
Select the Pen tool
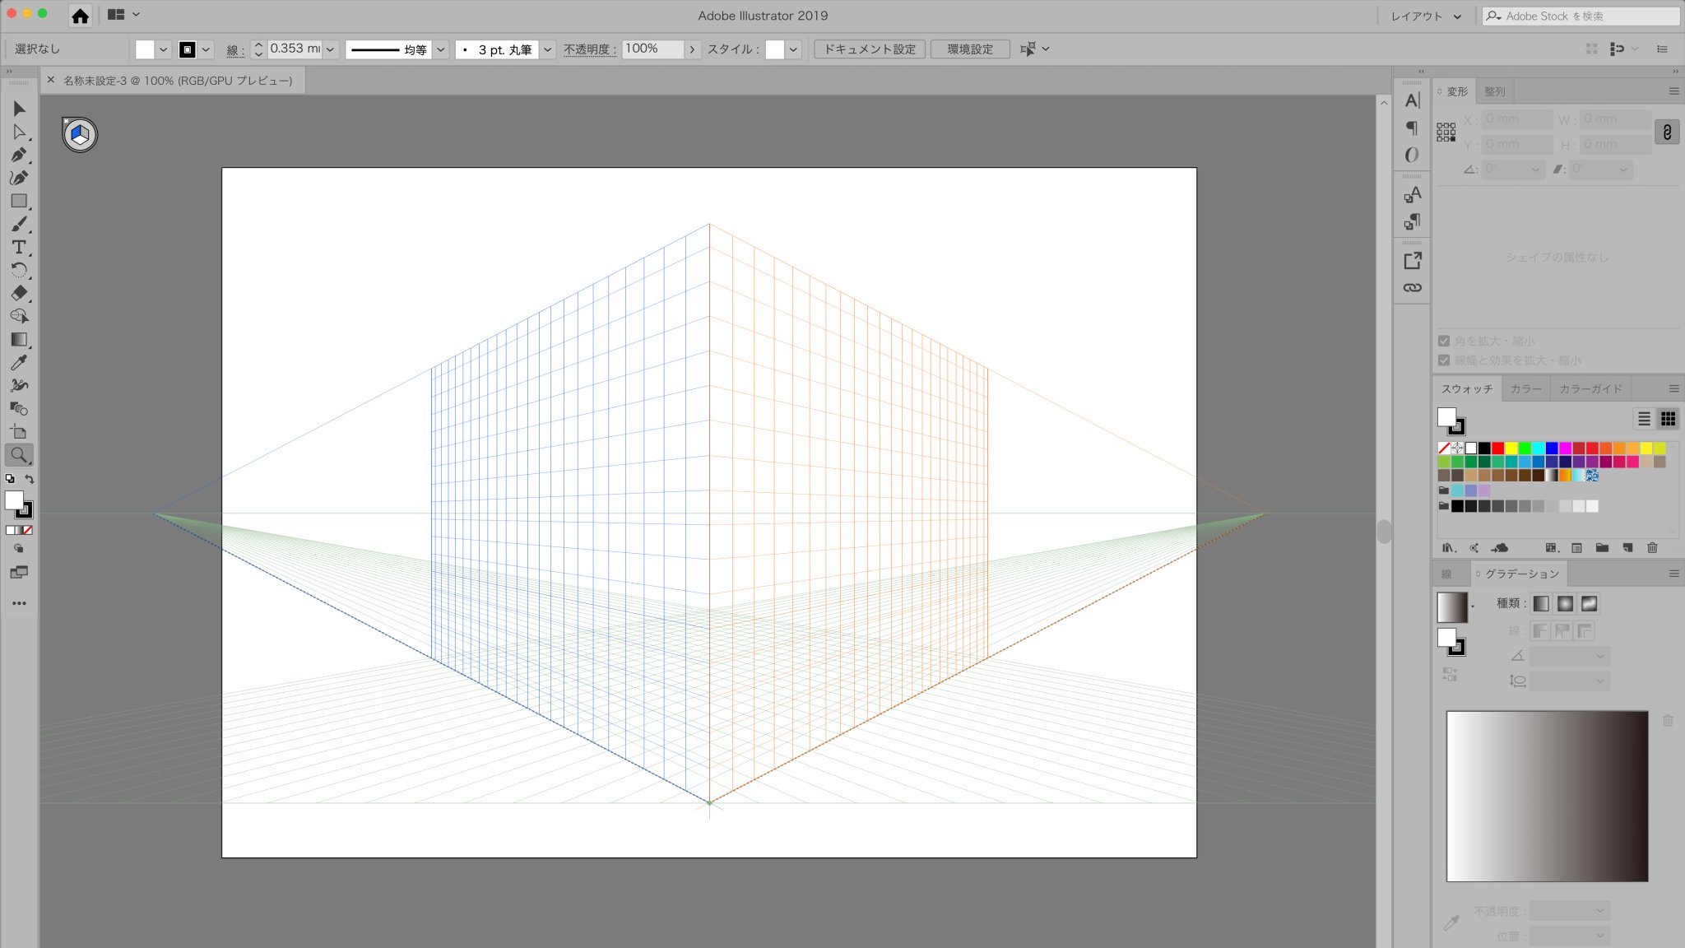[19, 155]
